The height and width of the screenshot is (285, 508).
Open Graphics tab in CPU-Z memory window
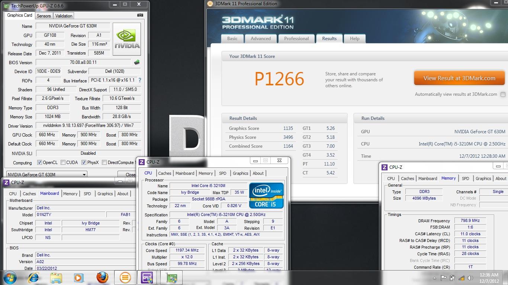point(483,178)
